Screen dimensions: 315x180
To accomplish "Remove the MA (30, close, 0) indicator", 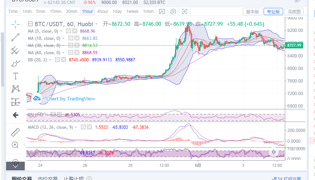I will pyautogui.click(x=77, y=46).
